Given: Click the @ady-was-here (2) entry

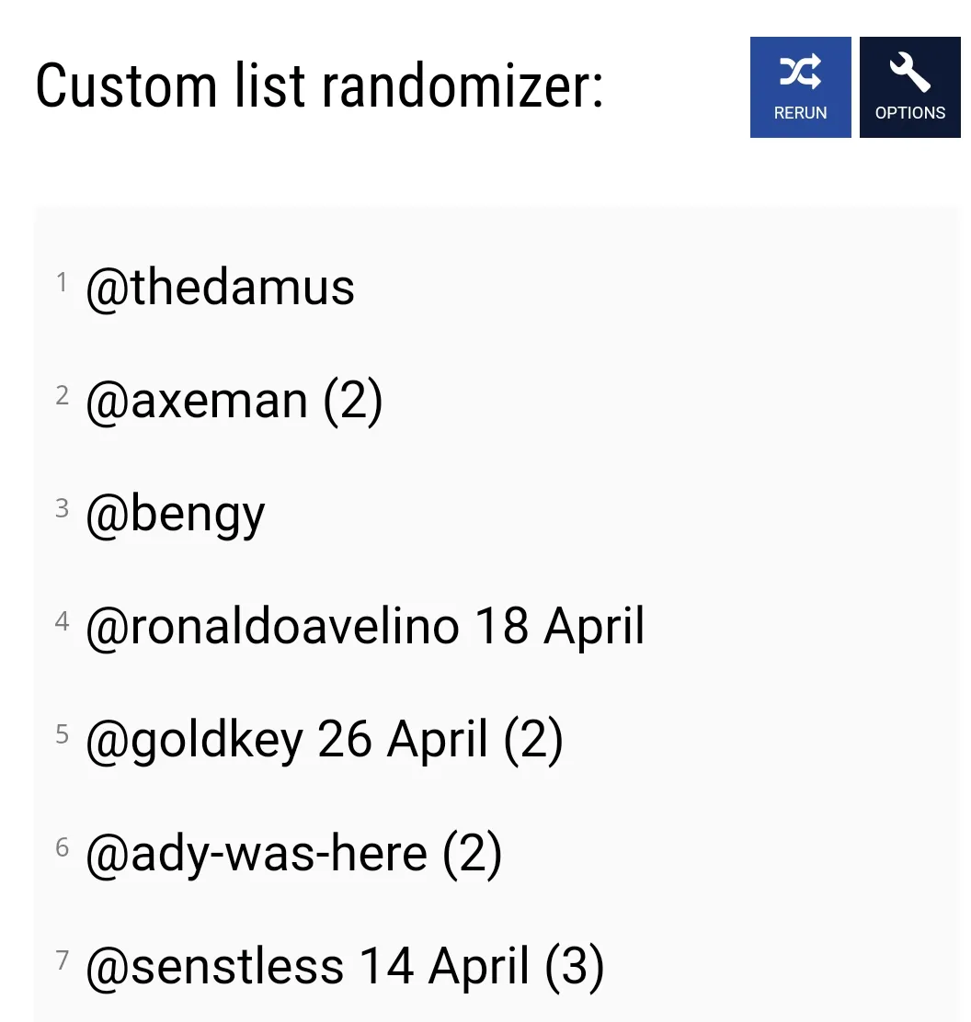Looking at the screenshot, I should pyautogui.click(x=294, y=852).
